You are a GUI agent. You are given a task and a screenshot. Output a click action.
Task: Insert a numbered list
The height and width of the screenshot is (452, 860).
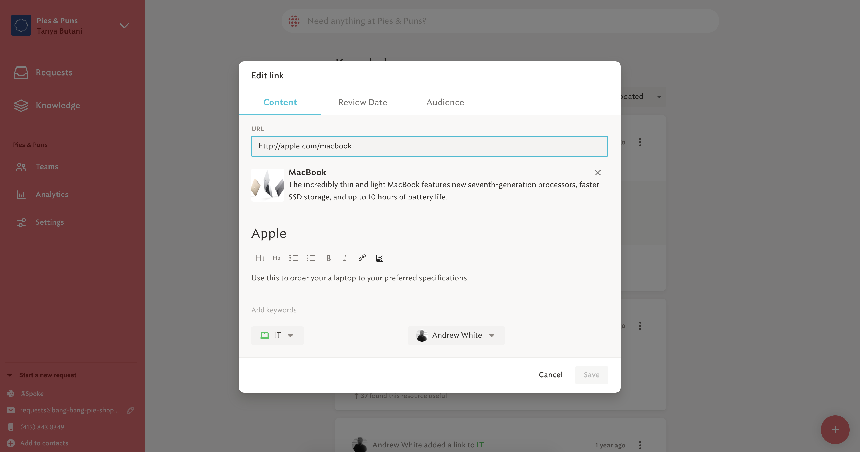pyautogui.click(x=311, y=258)
